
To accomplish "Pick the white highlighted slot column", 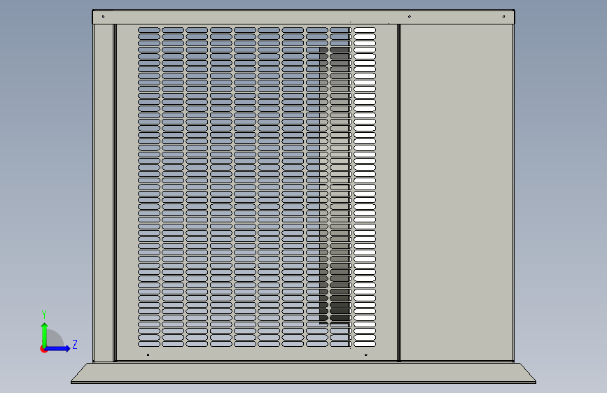I will (365, 187).
